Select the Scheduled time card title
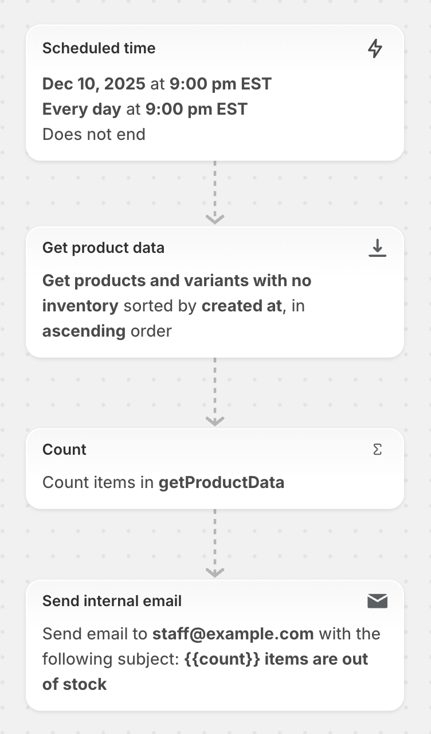 tap(99, 48)
